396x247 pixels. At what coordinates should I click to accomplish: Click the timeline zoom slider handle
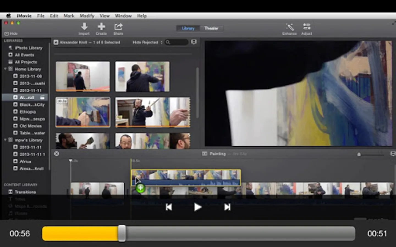359,155
